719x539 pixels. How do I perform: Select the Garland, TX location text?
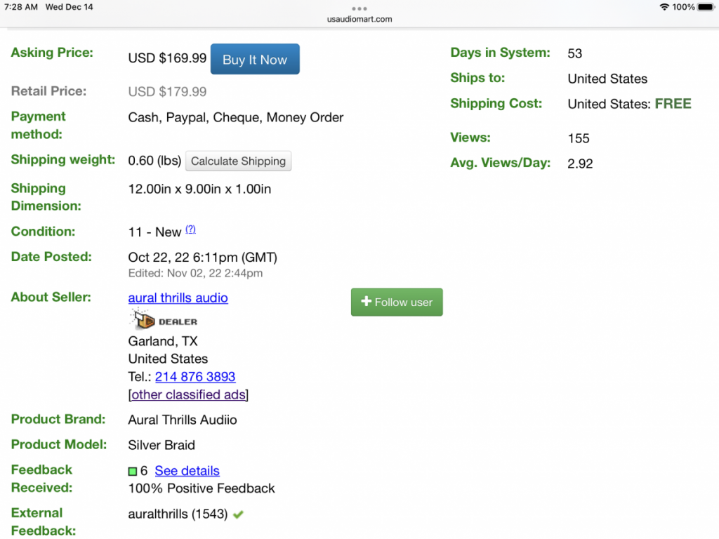click(163, 342)
